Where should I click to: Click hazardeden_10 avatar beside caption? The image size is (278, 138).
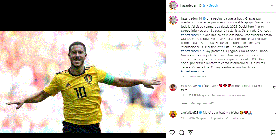[173, 20]
